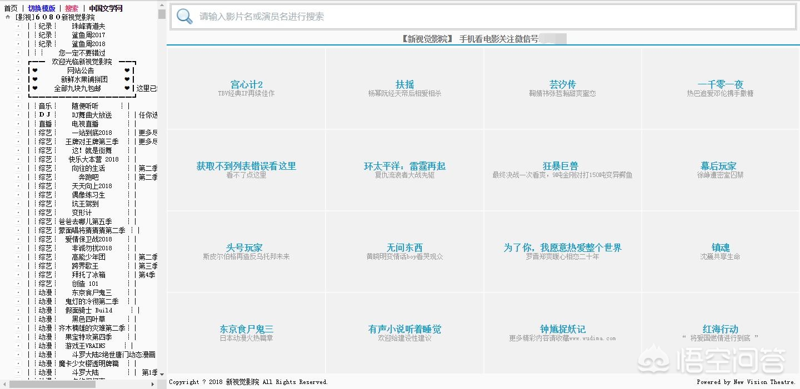Open the movie 宫心计2
Image resolution: width=800 pixels, height=389 pixels.
tap(246, 84)
